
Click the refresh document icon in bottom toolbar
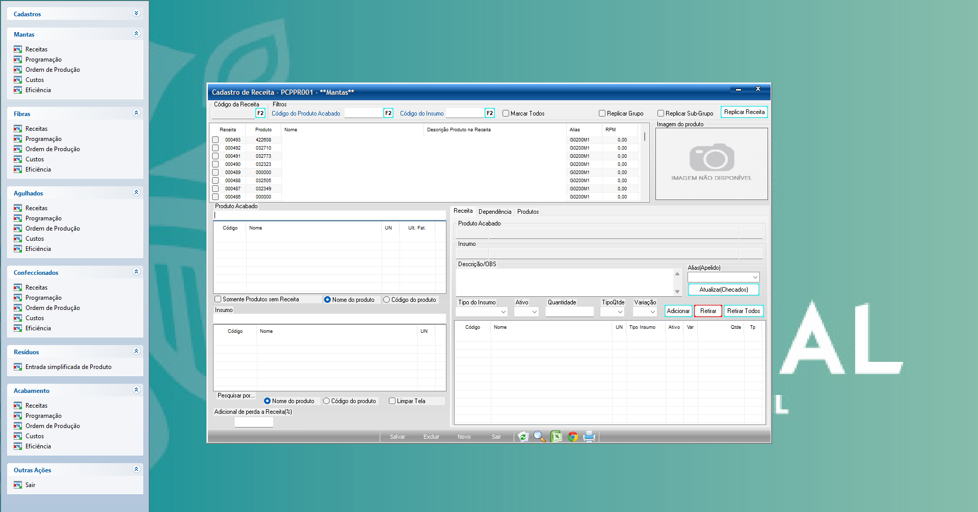523,437
